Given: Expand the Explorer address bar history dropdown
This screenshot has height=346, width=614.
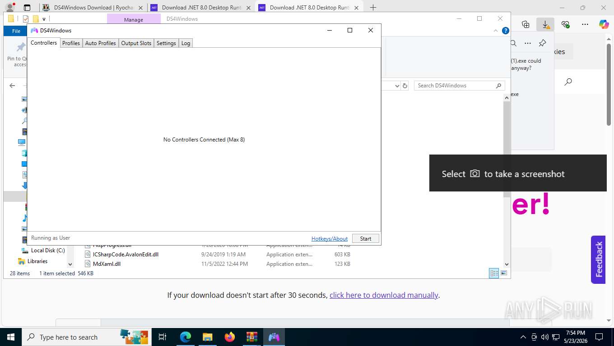Looking at the screenshot, I should (x=397, y=86).
